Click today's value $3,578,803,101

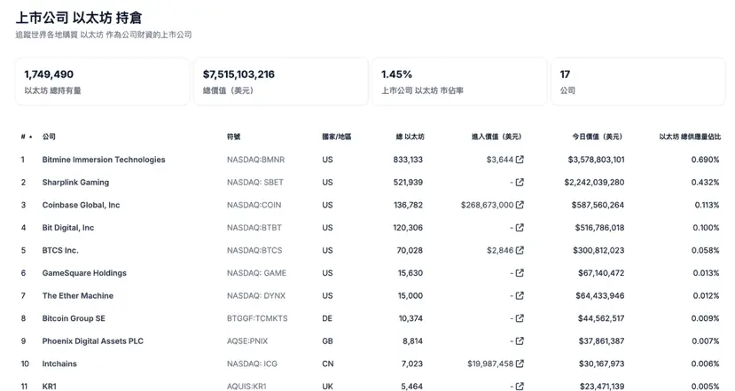tap(597, 160)
